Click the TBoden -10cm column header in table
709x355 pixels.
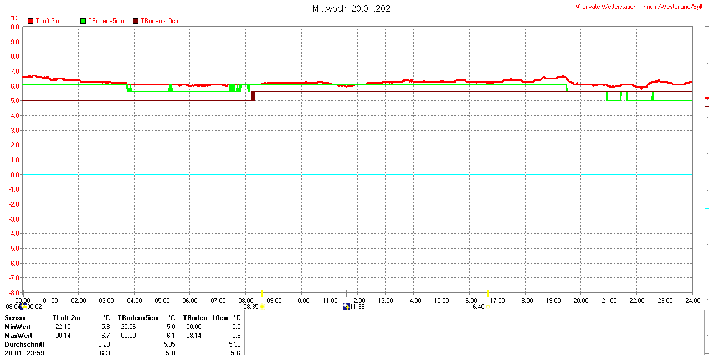click(205, 318)
